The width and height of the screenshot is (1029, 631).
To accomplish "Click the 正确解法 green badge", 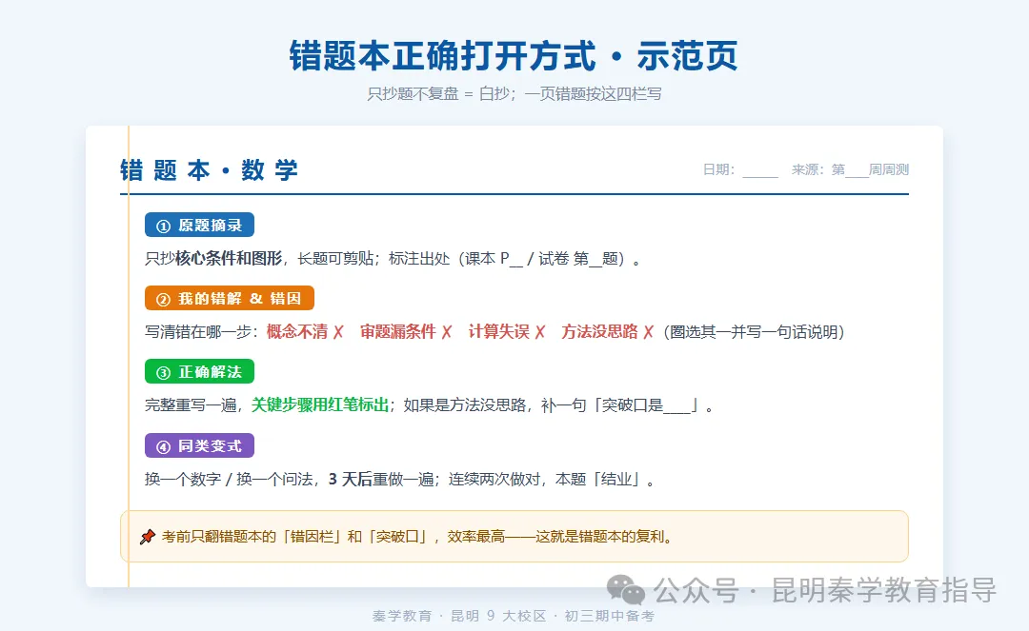I will point(199,371).
